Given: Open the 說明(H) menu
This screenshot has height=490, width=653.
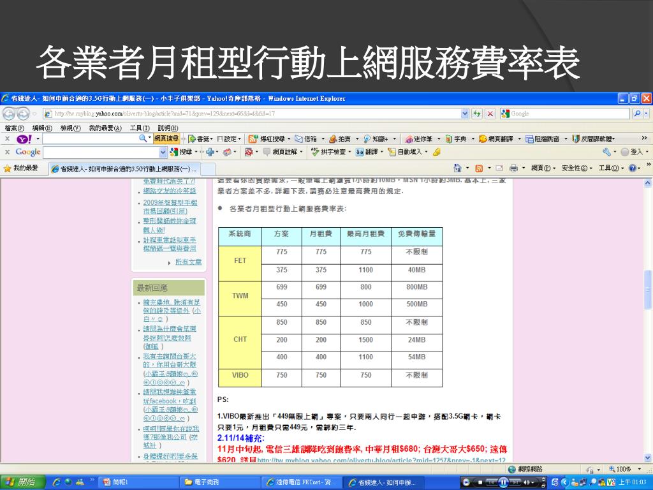Looking at the screenshot, I should (168, 128).
